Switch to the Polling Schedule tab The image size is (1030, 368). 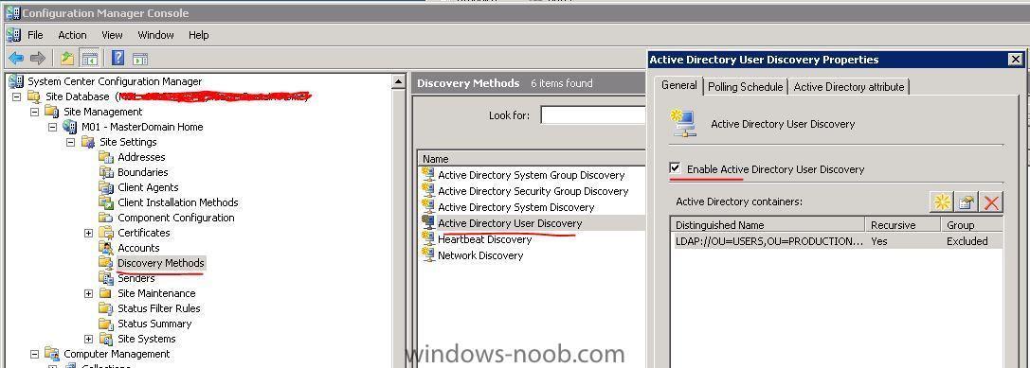(x=745, y=87)
